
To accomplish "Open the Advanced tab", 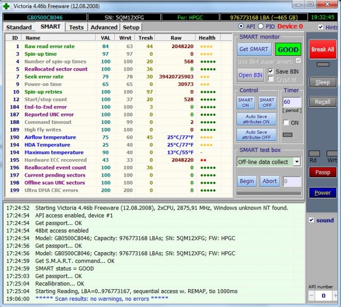I will (104, 27).
